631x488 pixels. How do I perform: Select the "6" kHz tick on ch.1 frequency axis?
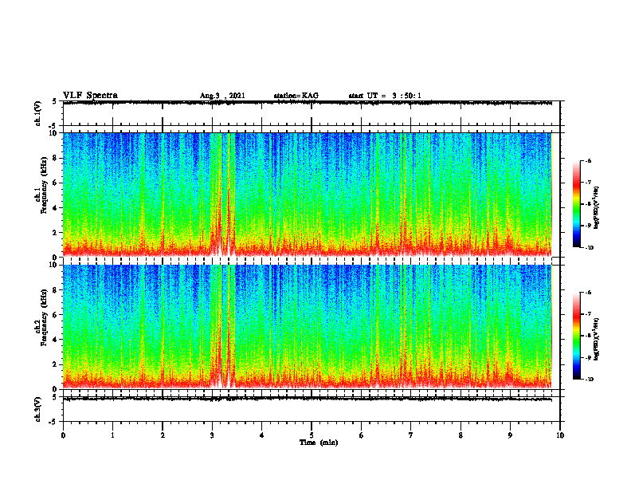pyautogui.click(x=56, y=183)
